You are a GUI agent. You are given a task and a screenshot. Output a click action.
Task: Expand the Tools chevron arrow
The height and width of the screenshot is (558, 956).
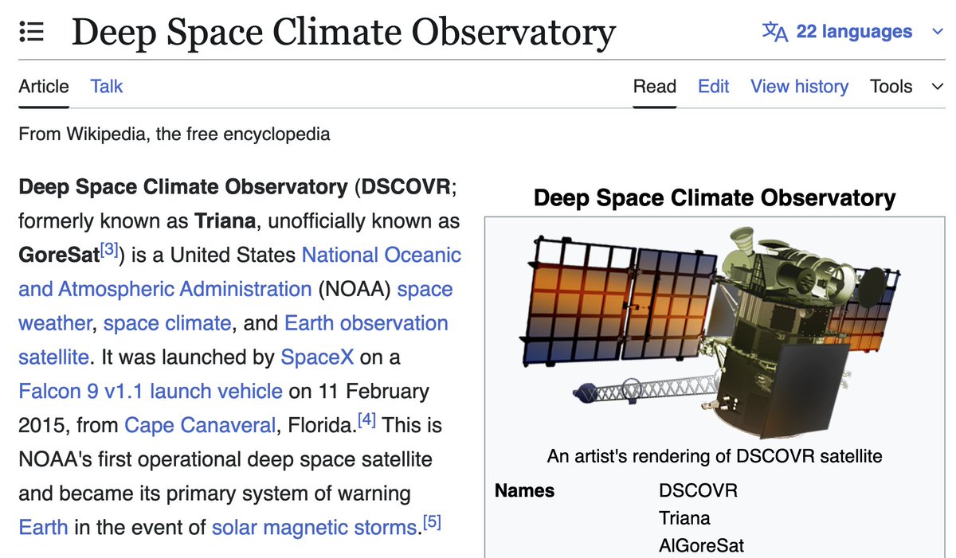[x=937, y=87]
